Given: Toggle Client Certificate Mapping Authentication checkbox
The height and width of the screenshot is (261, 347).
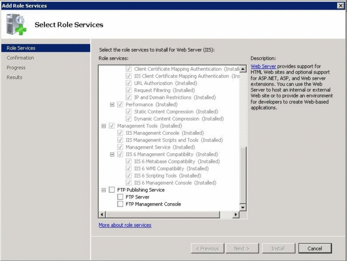Looking at the screenshot, I should point(128,69).
